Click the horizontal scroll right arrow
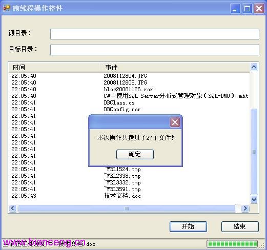Image resolution: width=267 pixels, height=250 pixels. pos(245,209)
